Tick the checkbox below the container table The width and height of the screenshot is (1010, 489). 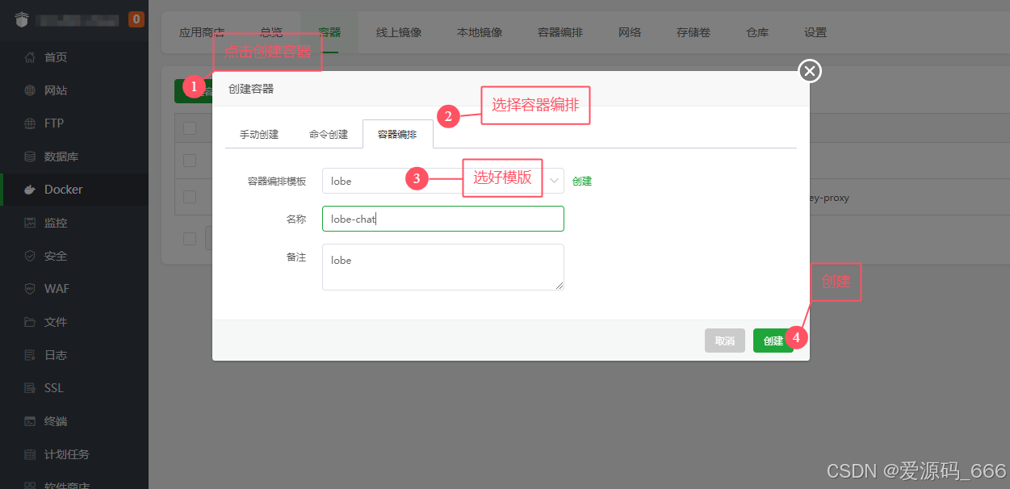[x=190, y=239]
